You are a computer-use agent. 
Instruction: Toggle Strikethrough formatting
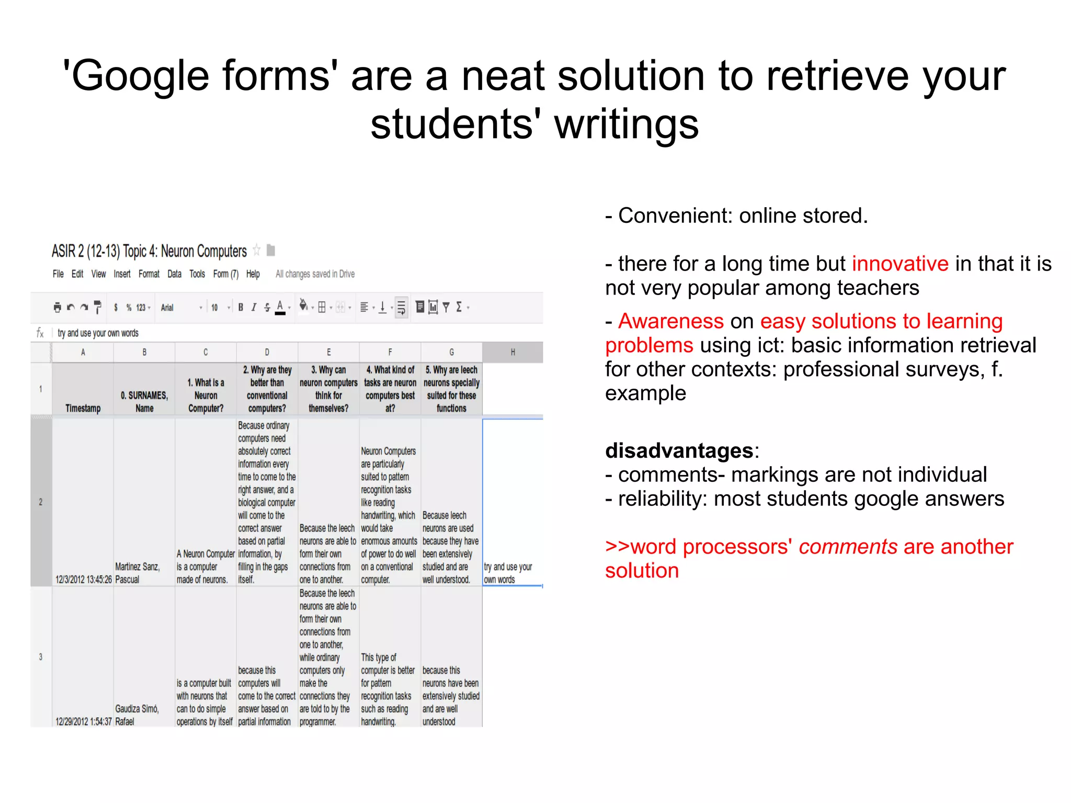(267, 308)
